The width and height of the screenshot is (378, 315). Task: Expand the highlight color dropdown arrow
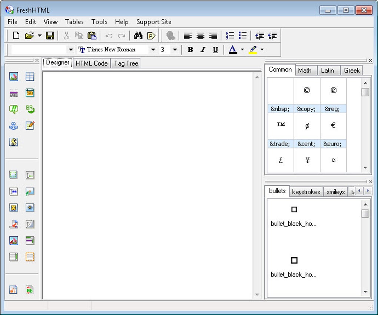click(x=262, y=50)
